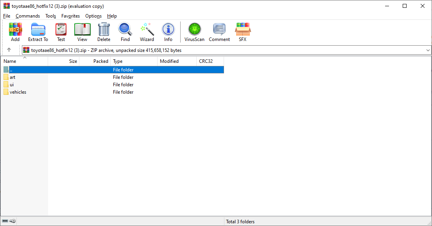The height and width of the screenshot is (226, 432).
Task: Click the art folder icon
Action: 6,77
